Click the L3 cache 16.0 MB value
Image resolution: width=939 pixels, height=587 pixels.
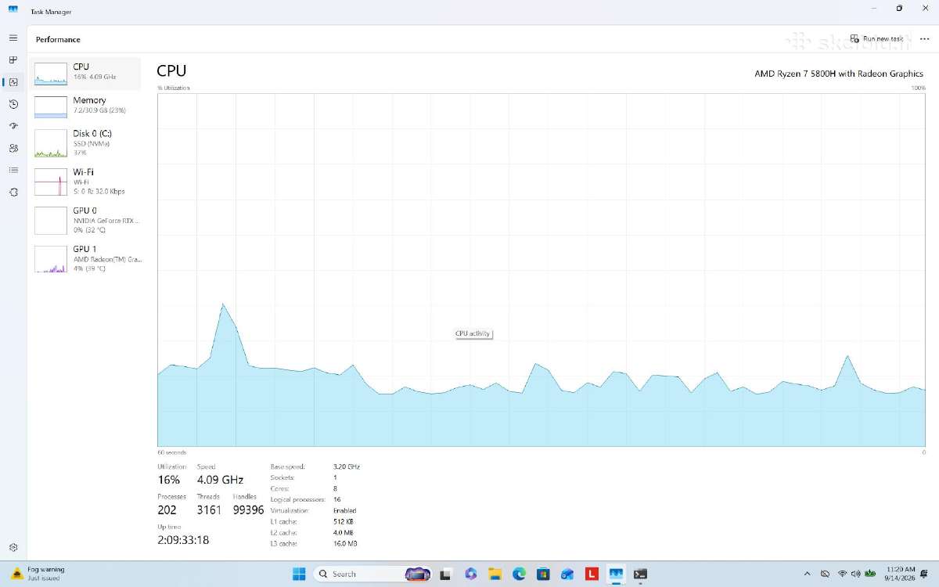click(345, 543)
